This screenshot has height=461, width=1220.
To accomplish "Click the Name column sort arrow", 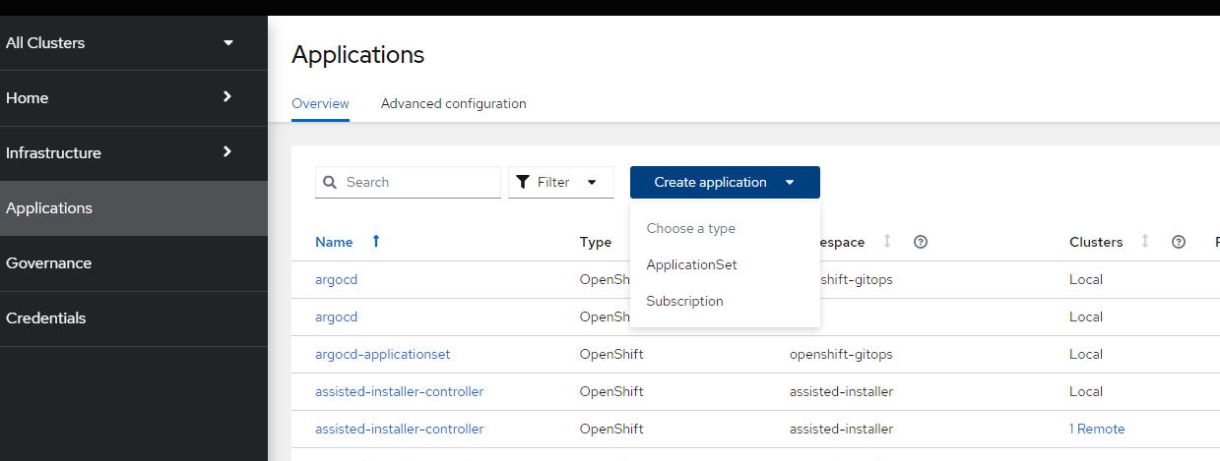I will pos(375,241).
